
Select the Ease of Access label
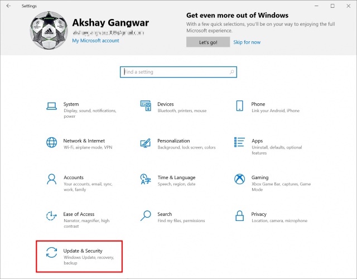pos(79,214)
